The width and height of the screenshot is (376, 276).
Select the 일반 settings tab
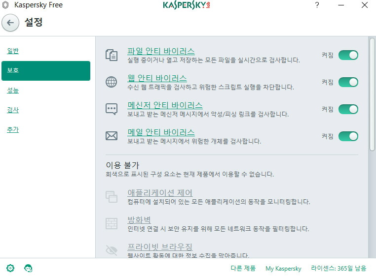click(13, 51)
